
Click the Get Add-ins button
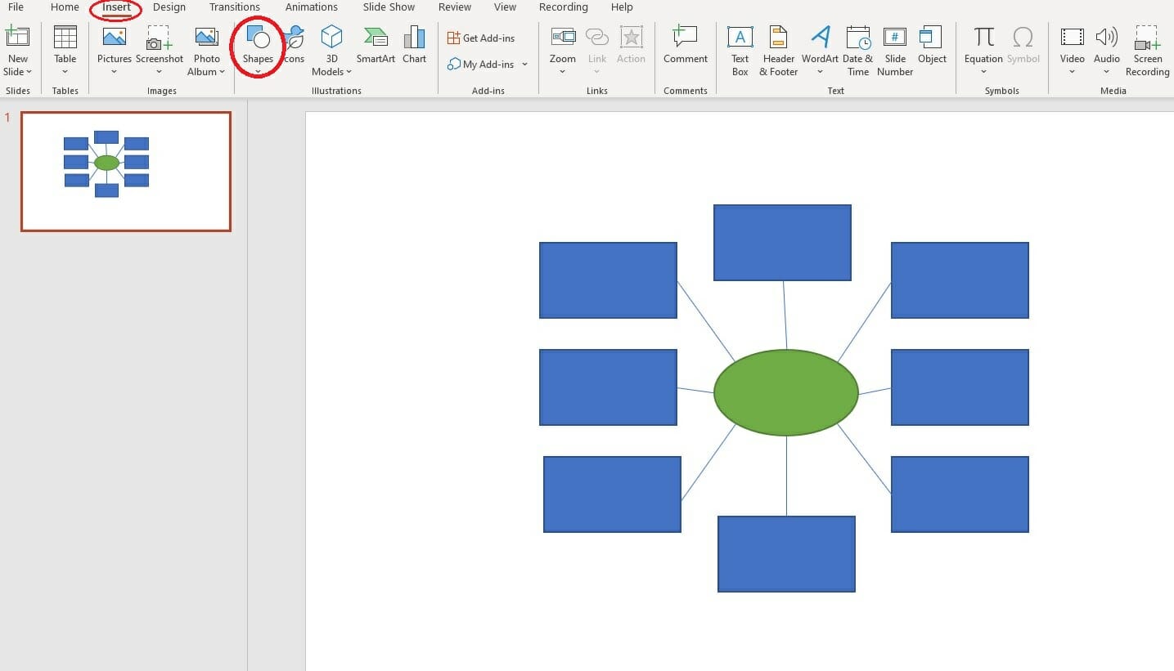pyautogui.click(x=481, y=37)
